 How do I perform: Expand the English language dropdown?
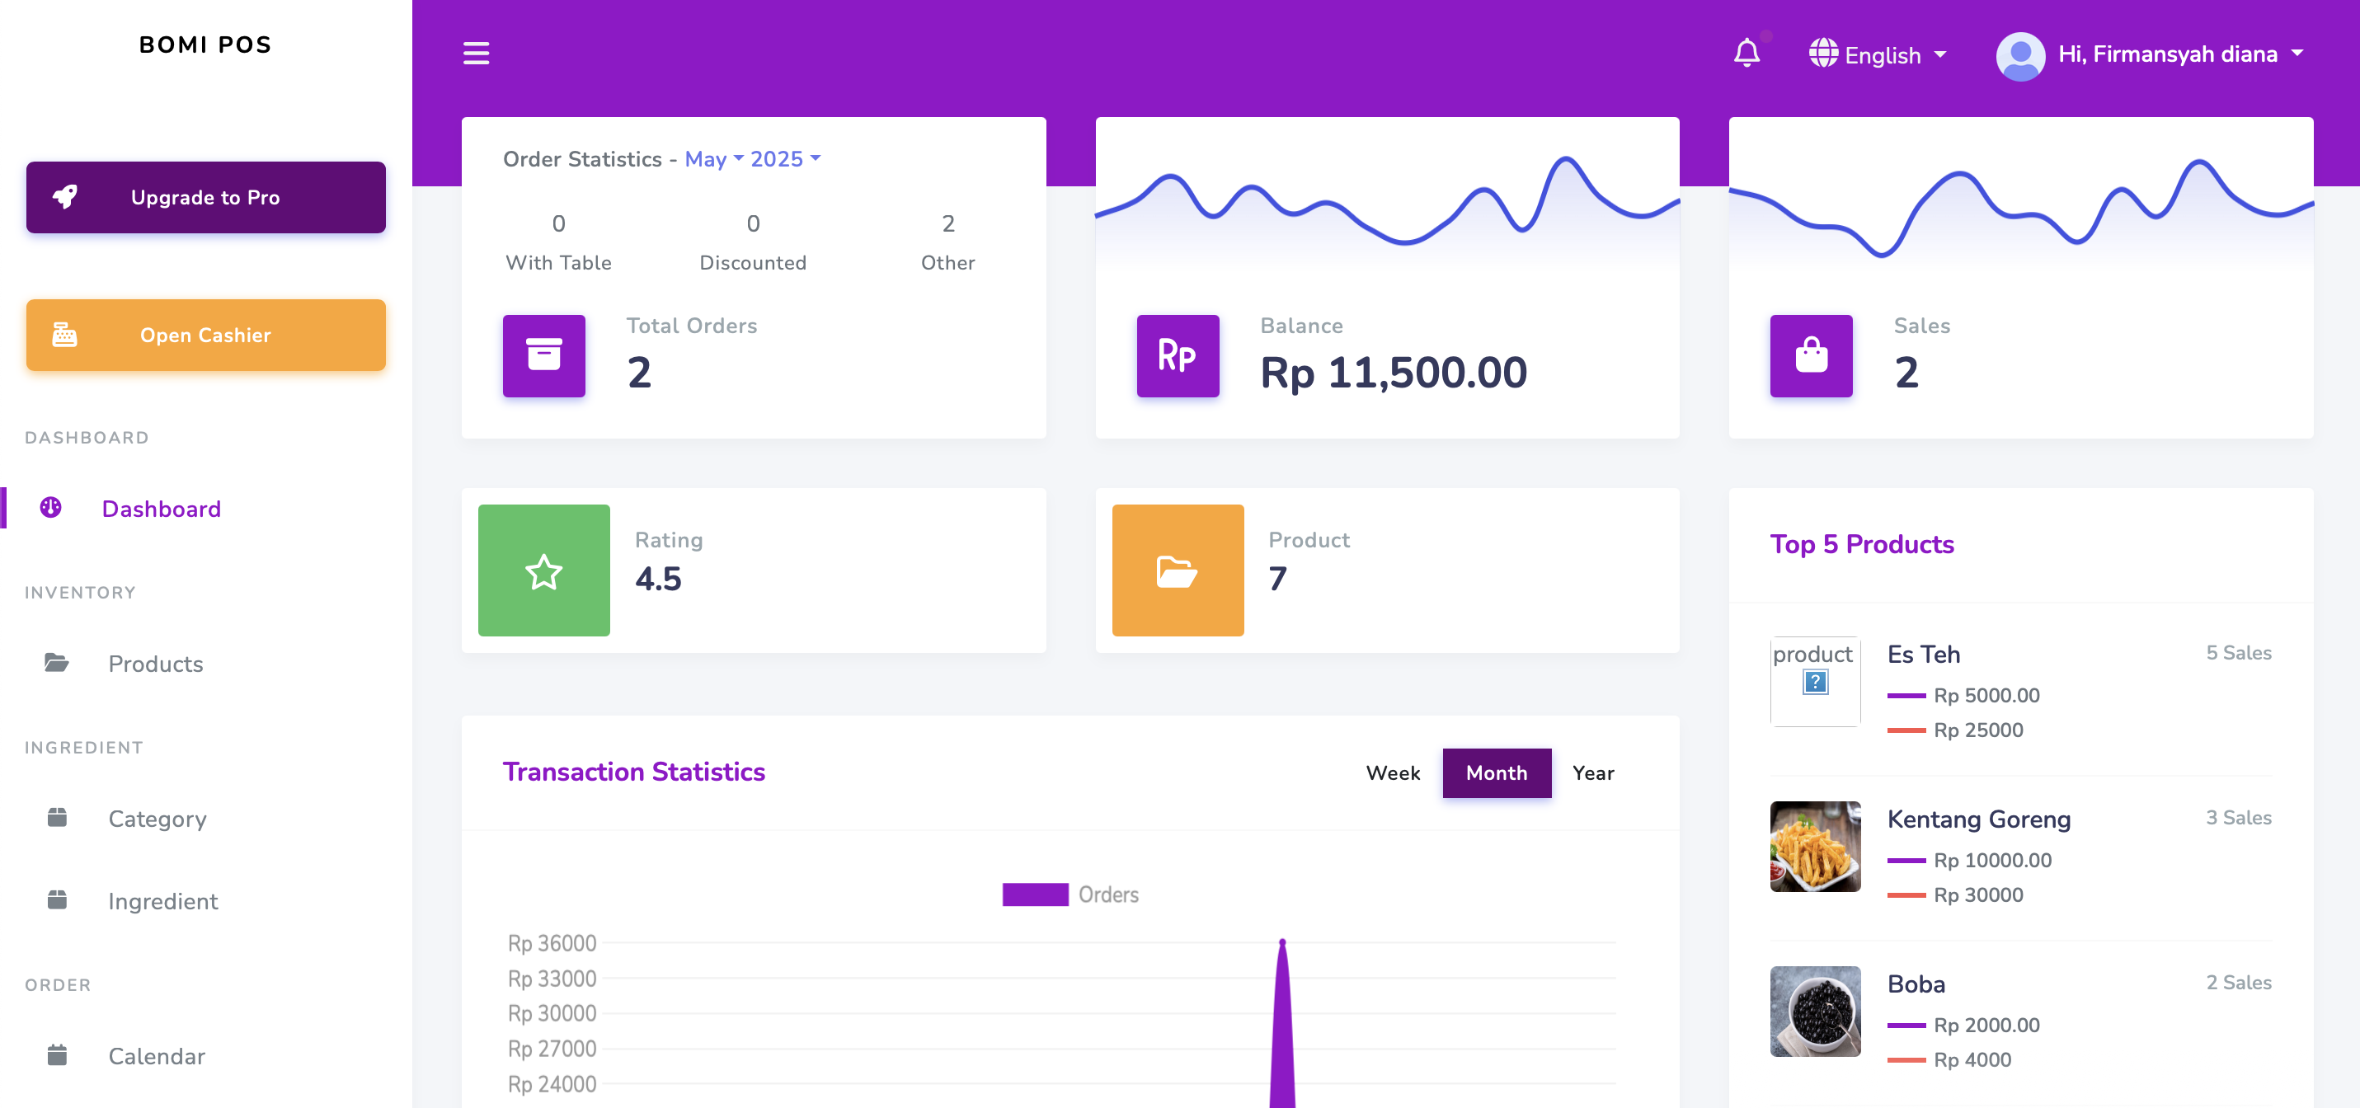tap(1880, 55)
